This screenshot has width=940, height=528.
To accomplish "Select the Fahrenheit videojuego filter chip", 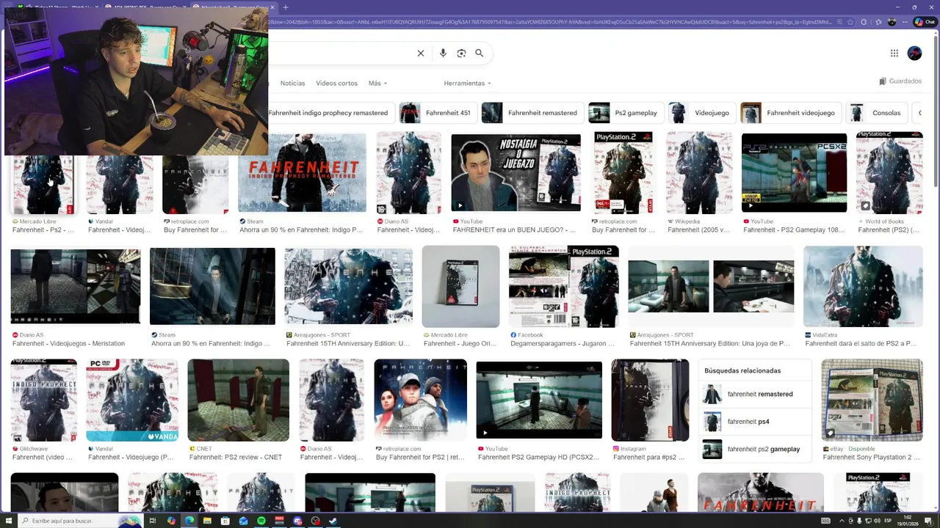I will pyautogui.click(x=790, y=113).
